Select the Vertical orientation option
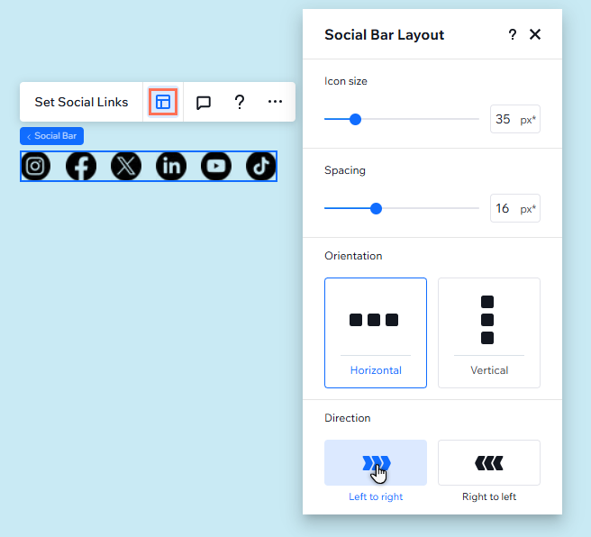591x537 pixels. click(489, 332)
